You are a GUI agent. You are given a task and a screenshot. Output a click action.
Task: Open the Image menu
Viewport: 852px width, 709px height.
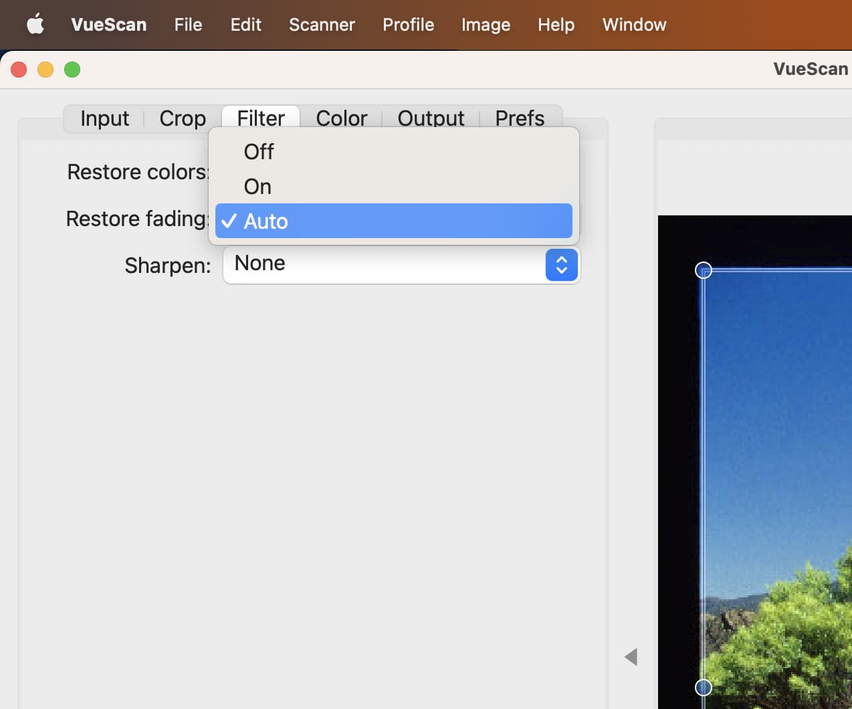pos(486,25)
